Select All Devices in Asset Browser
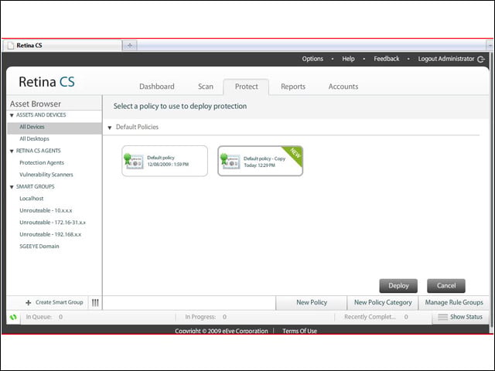Viewport: 495px width, 371px height. [x=54, y=127]
